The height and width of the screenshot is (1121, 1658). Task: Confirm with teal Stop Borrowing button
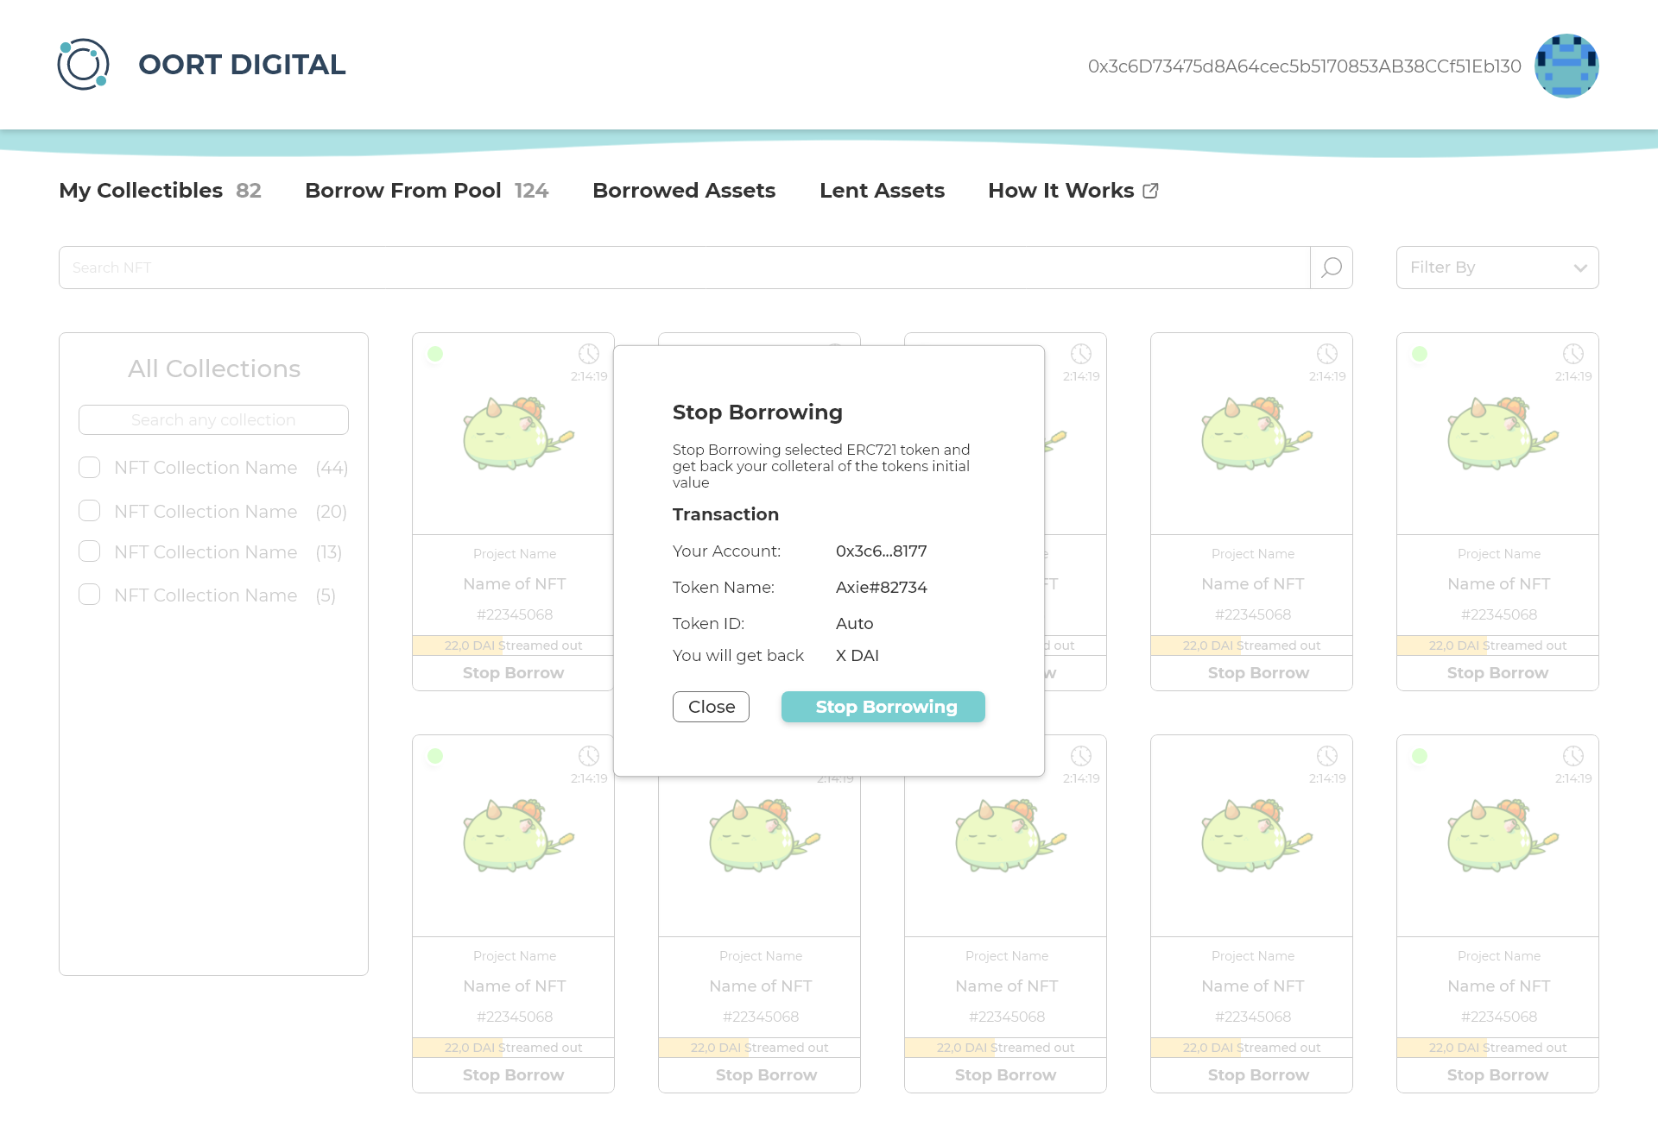pyautogui.click(x=883, y=707)
